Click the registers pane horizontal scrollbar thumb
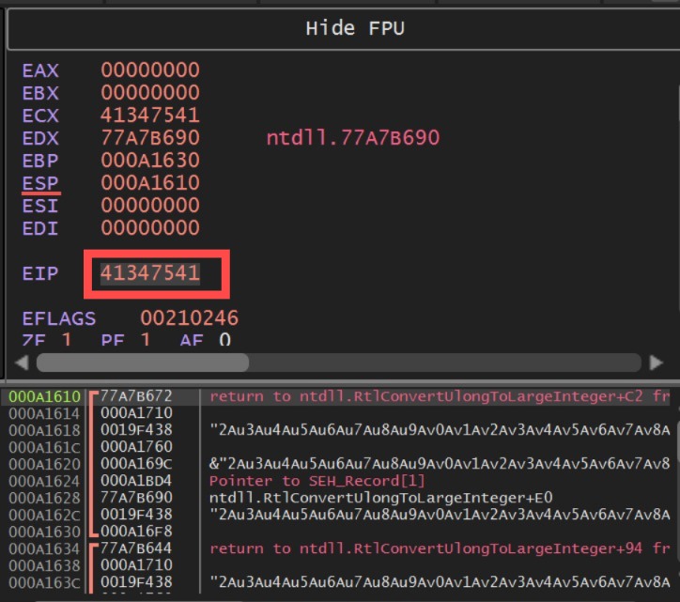The width and height of the screenshot is (680, 602). (x=142, y=362)
